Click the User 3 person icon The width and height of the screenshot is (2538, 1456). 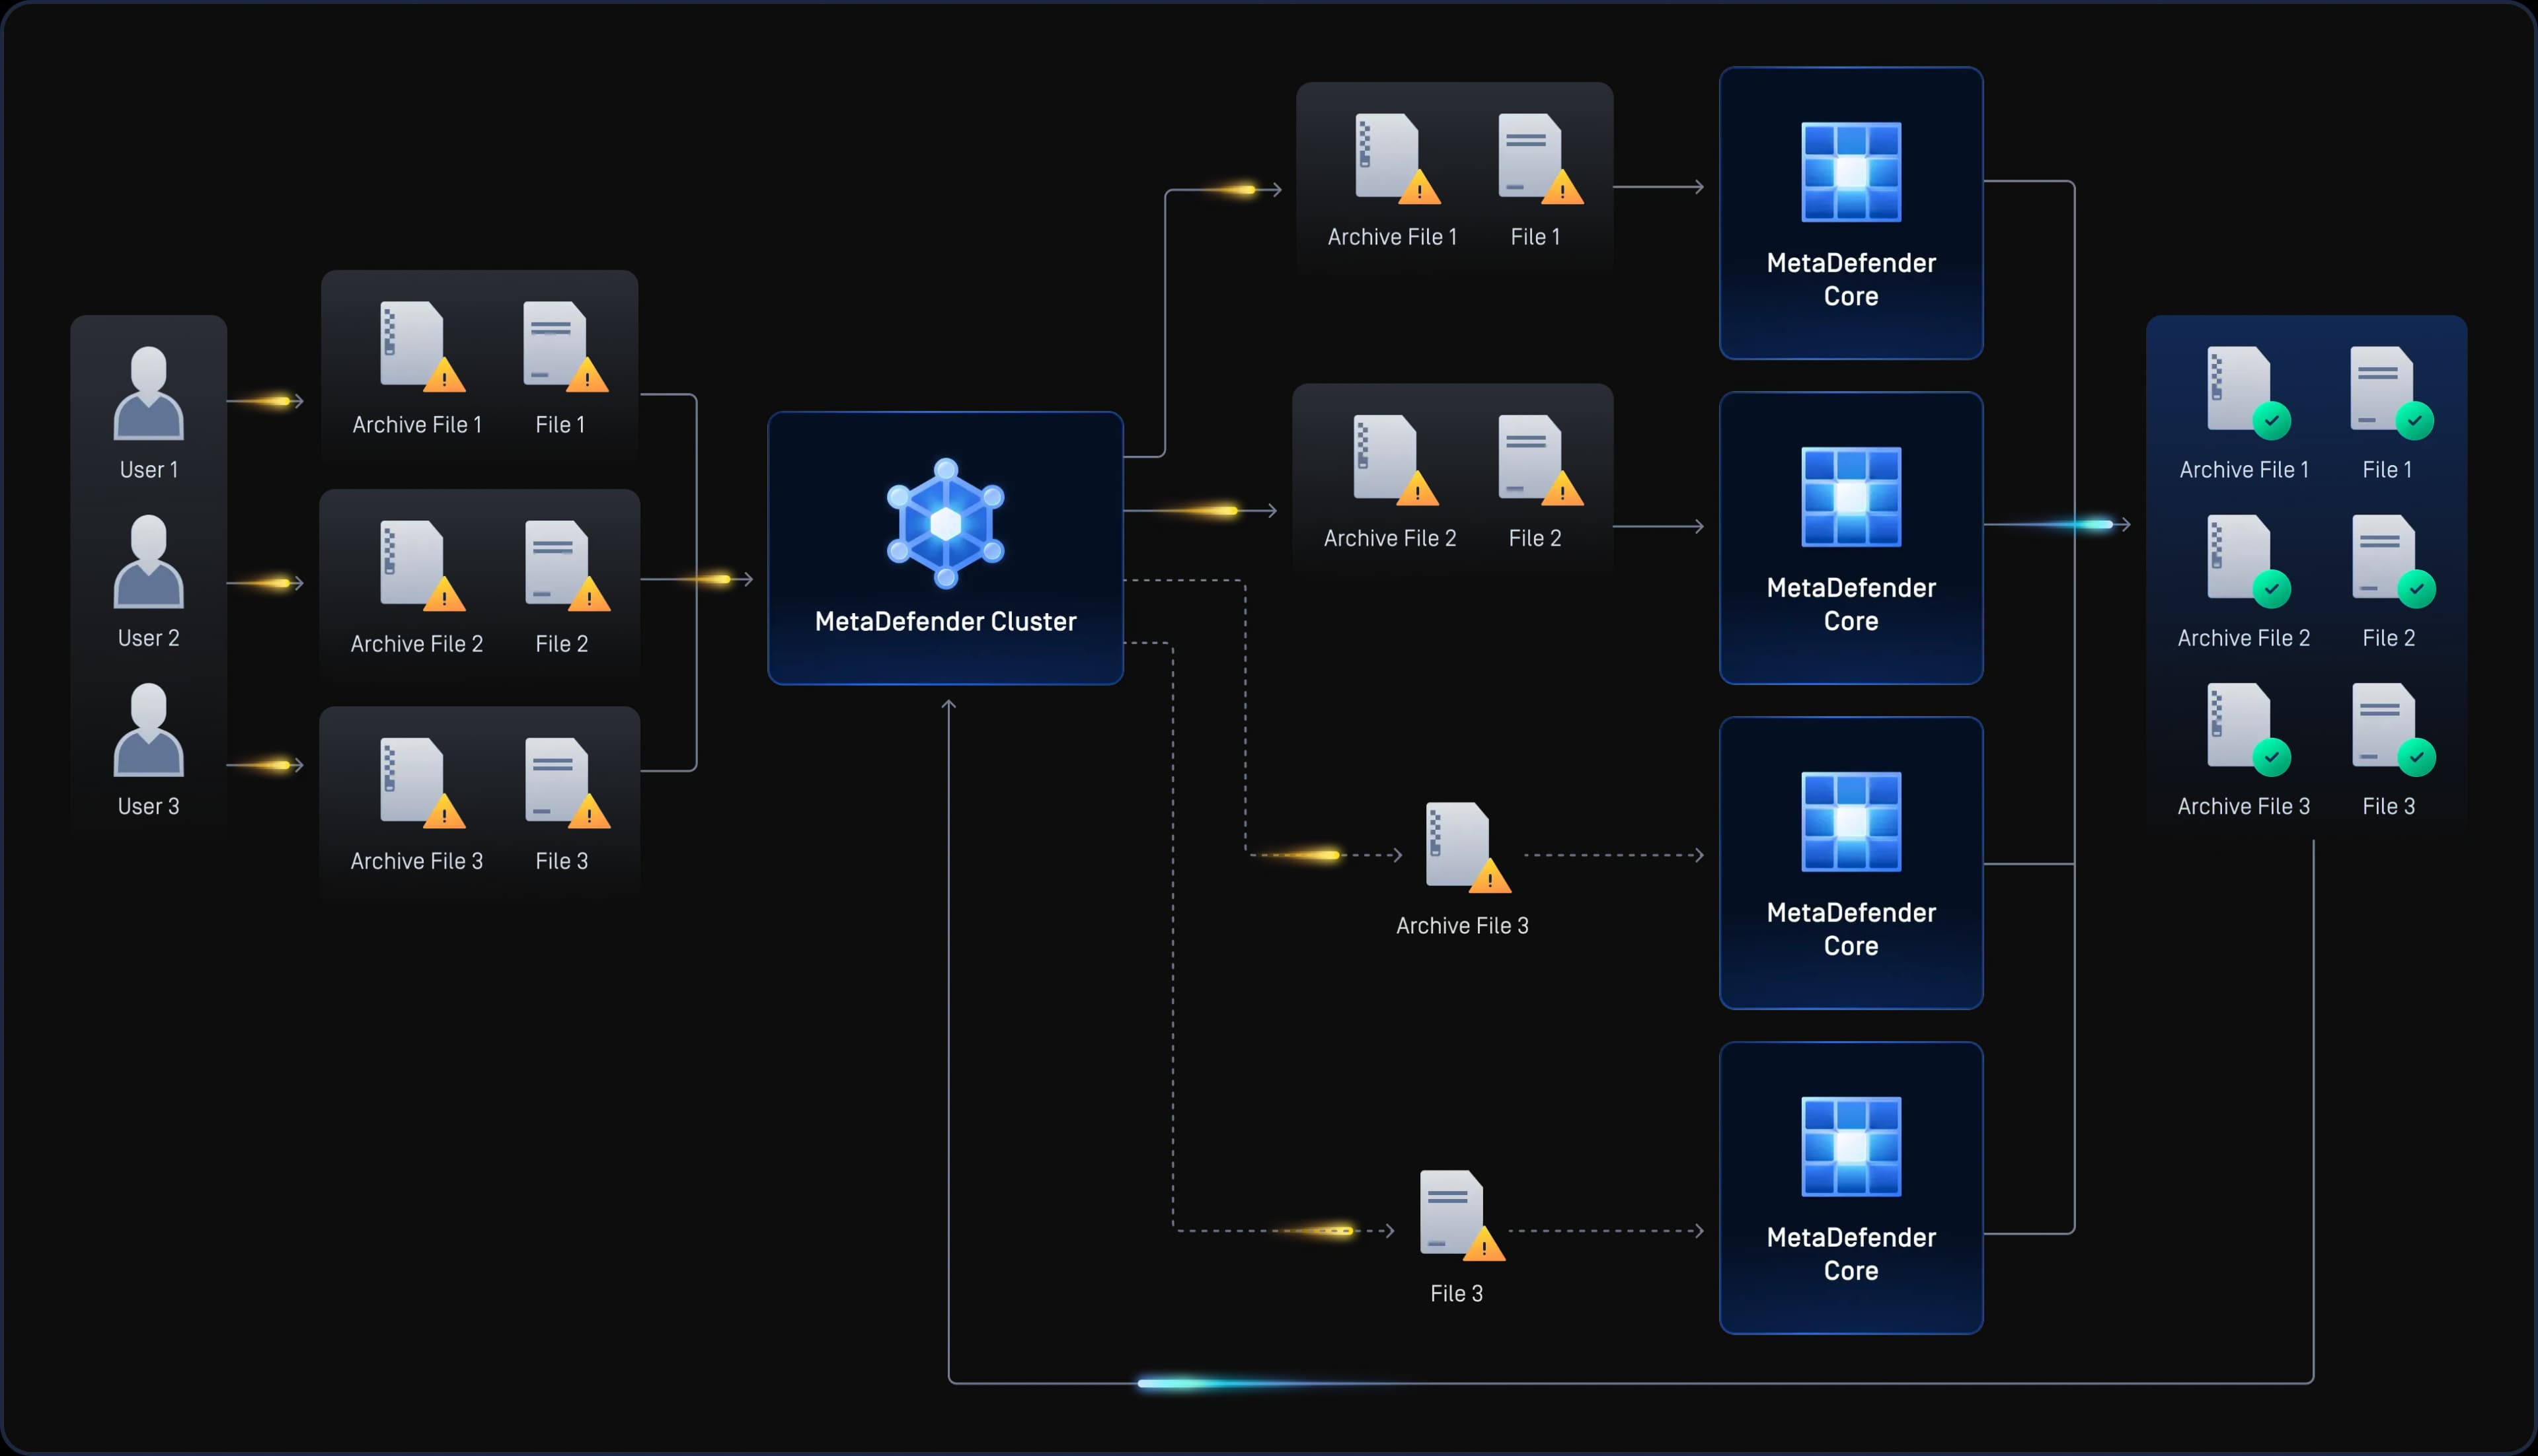point(148,730)
